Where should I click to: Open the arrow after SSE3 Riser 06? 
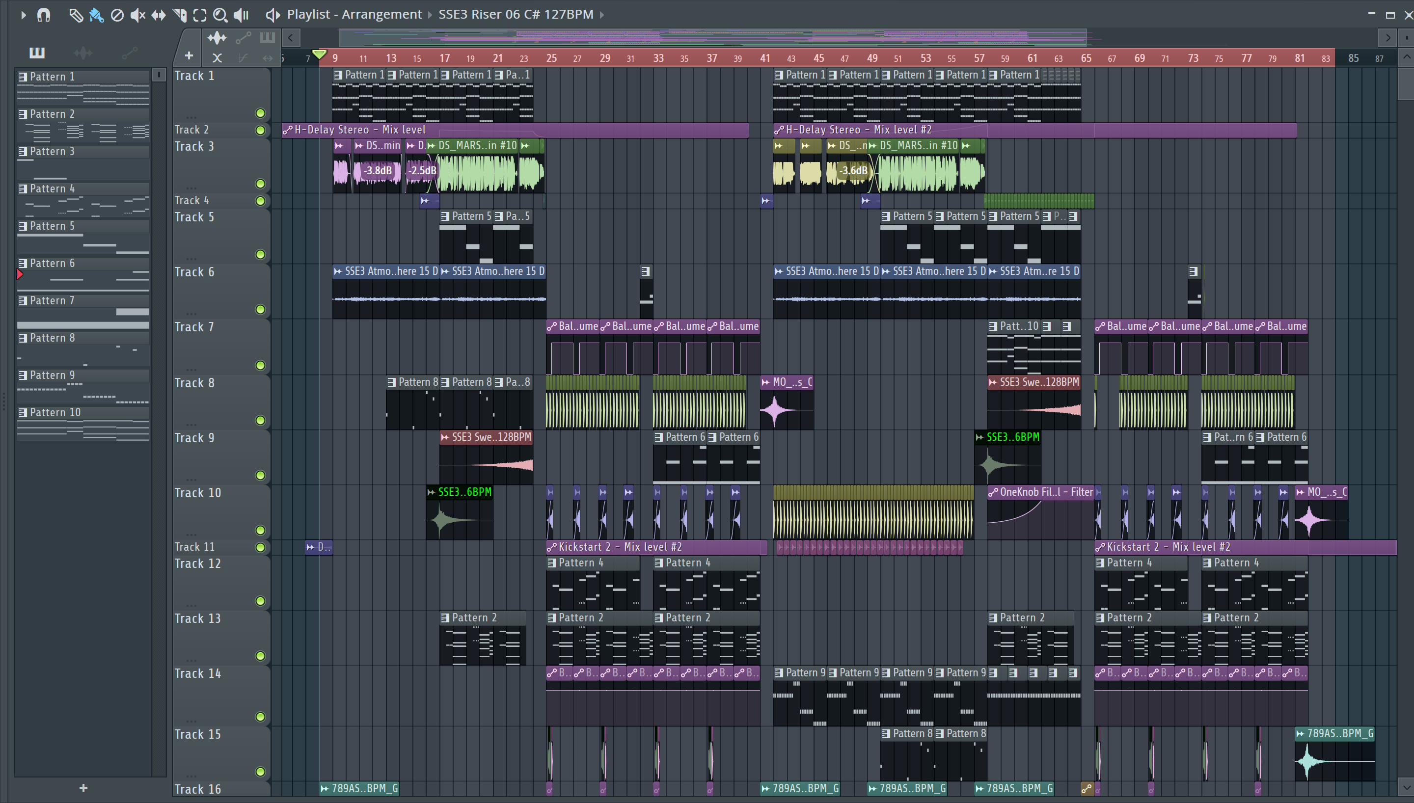coord(602,15)
